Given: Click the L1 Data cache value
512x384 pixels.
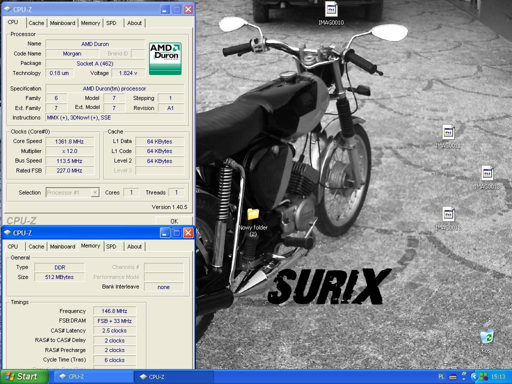Looking at the screenshot, I should coord(159,141).
